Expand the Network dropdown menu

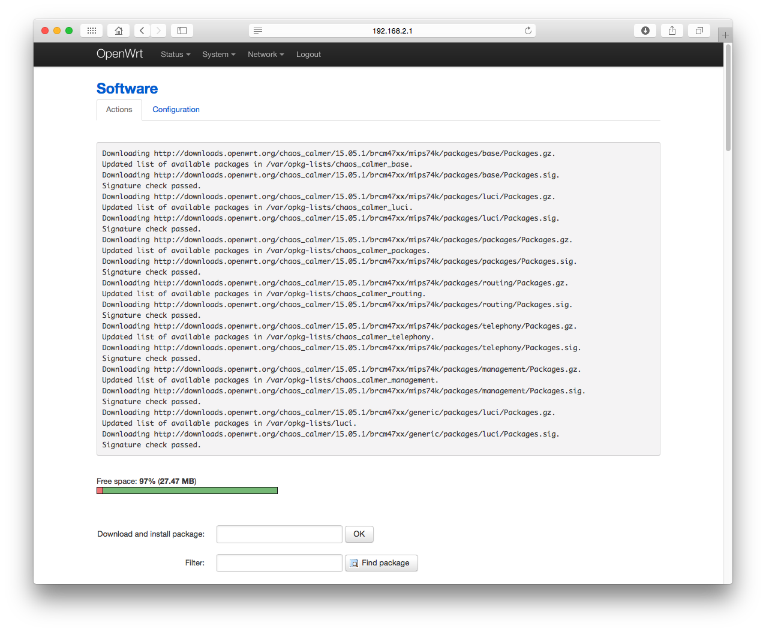click(x=266, y=55)
